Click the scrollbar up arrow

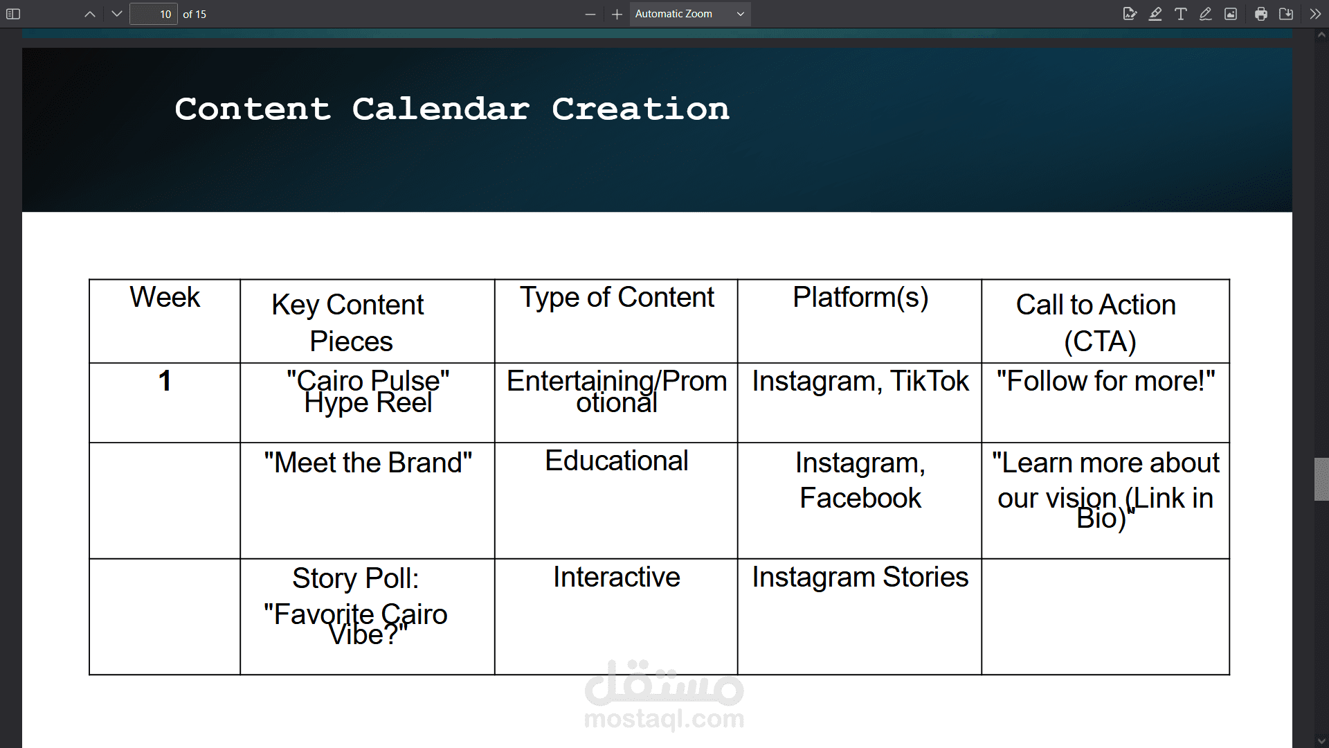tap(1321, 35)
